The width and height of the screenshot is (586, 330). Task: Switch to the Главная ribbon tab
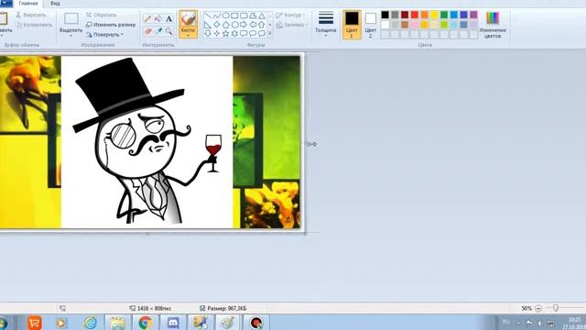click(28, 4)
